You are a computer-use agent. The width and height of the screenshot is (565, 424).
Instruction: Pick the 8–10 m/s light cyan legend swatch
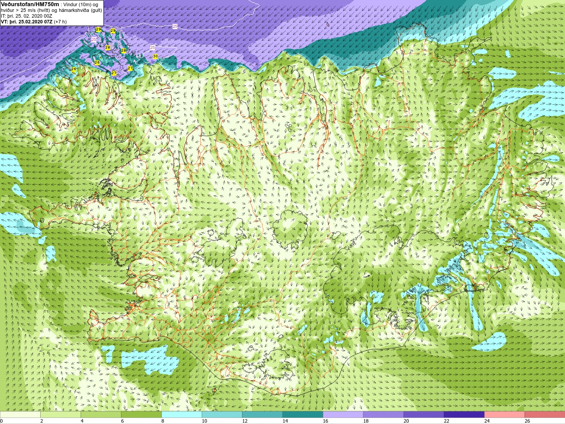[x=182, y=415]
